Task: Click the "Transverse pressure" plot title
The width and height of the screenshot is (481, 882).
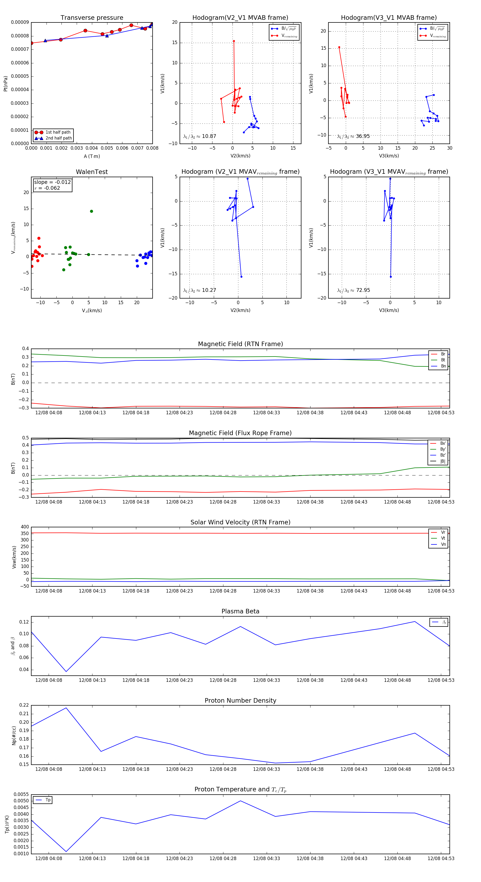Action: point(92,17)
